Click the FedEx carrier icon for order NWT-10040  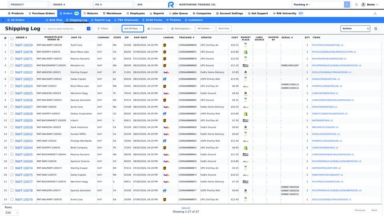pos(166,161)
